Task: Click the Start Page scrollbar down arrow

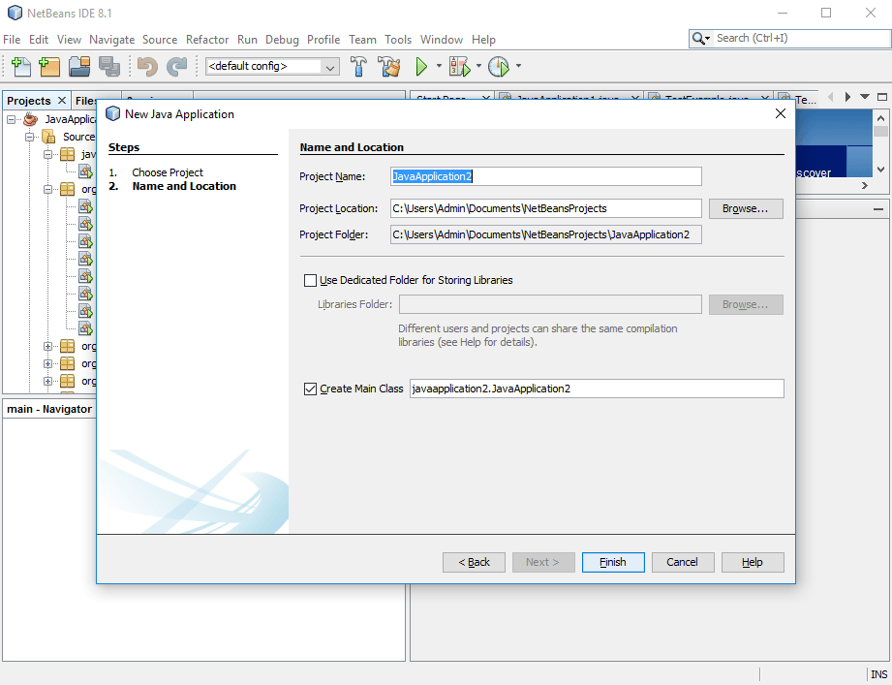Action: (880, 169)
